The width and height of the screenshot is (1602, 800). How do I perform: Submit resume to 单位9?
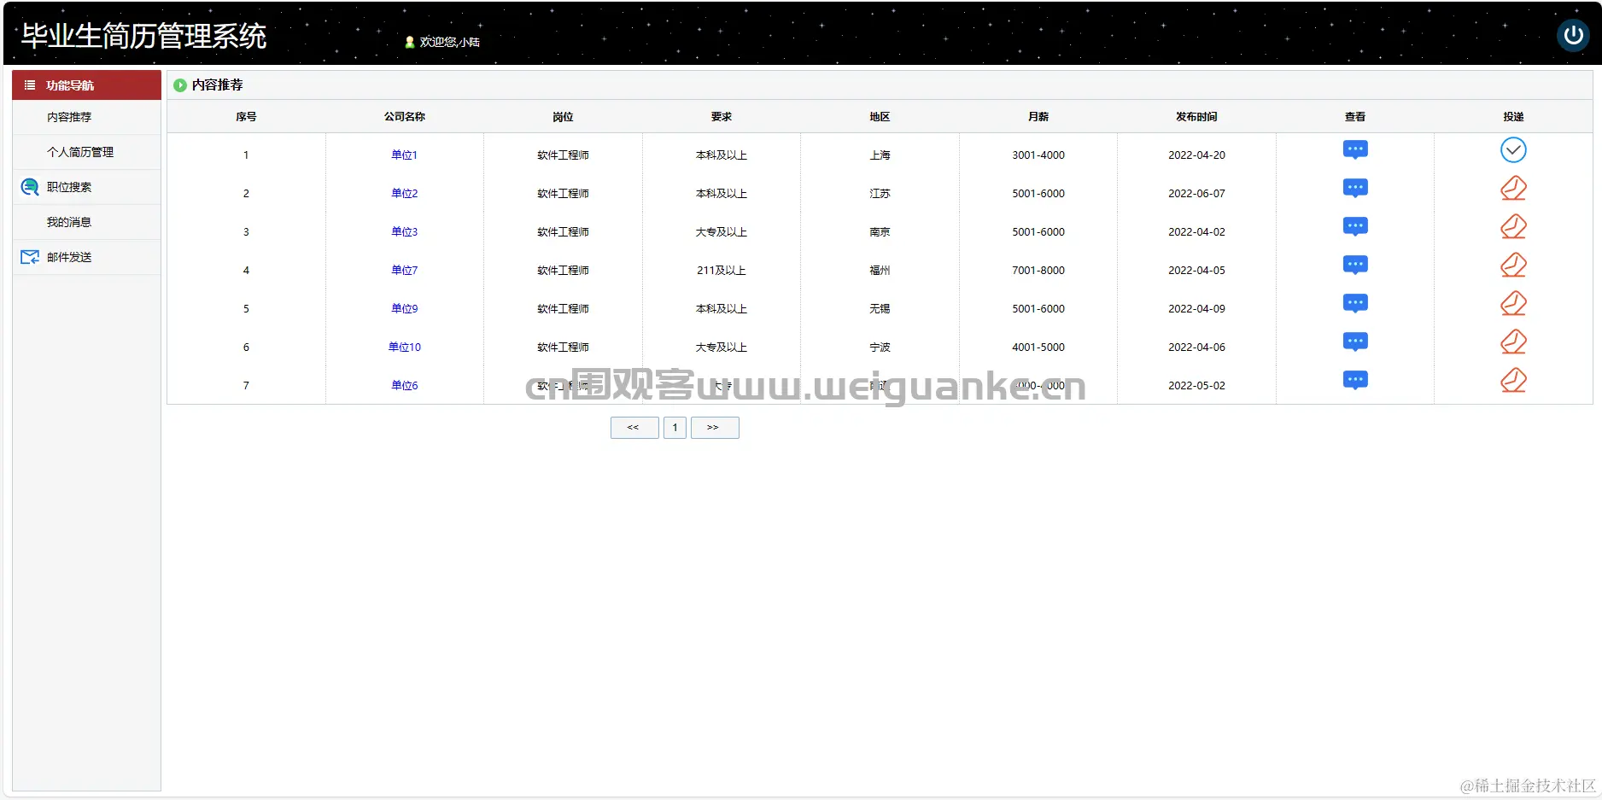1513,304
